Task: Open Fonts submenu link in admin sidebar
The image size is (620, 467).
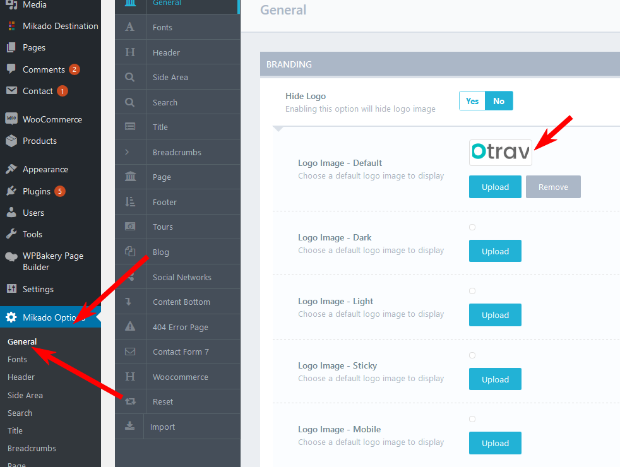Action: [18, 360]
